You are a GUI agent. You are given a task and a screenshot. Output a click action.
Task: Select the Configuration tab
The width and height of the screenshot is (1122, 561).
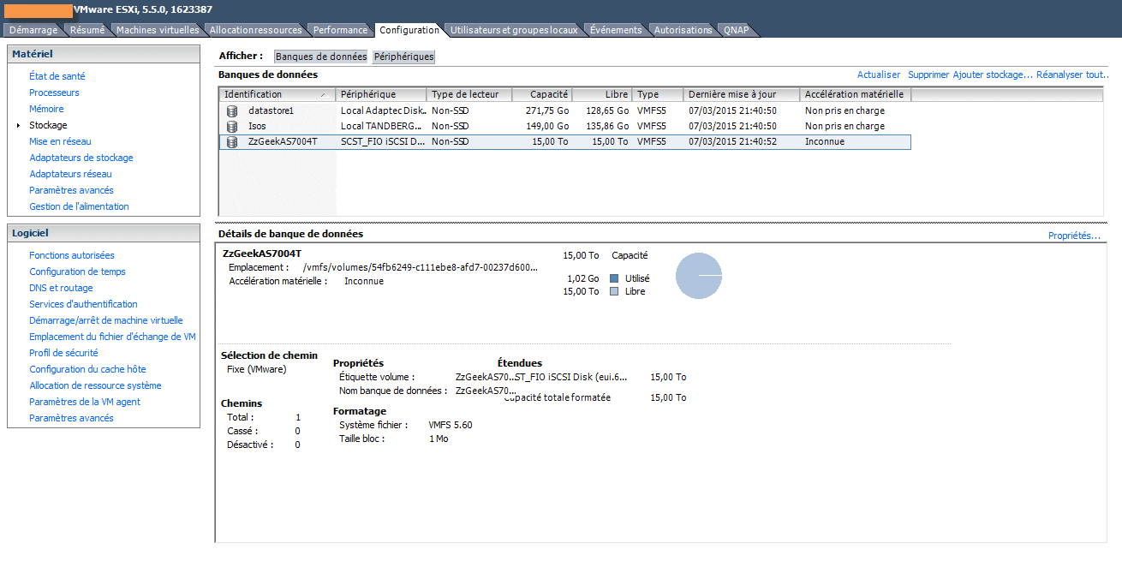coord(409,30)
